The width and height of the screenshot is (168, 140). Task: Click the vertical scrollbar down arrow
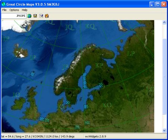[164, 130]
